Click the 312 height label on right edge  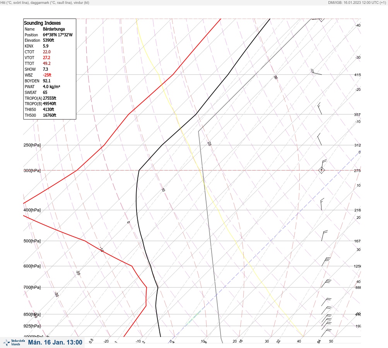tap(357, 145)
